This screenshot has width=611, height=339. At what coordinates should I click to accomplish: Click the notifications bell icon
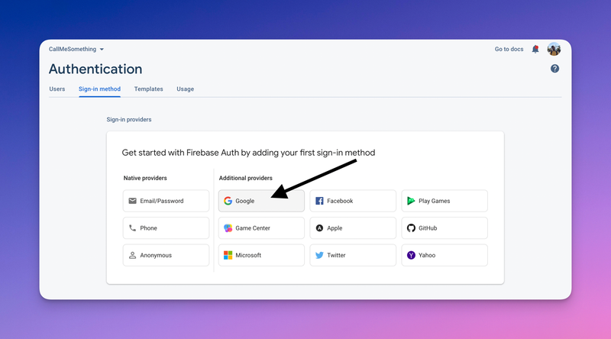point(535,49)
